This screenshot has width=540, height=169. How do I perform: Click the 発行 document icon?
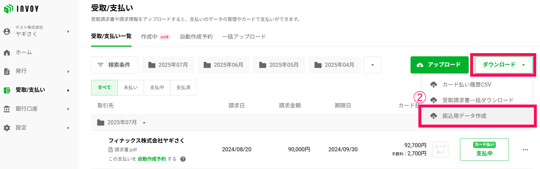(x=7, y=71)
